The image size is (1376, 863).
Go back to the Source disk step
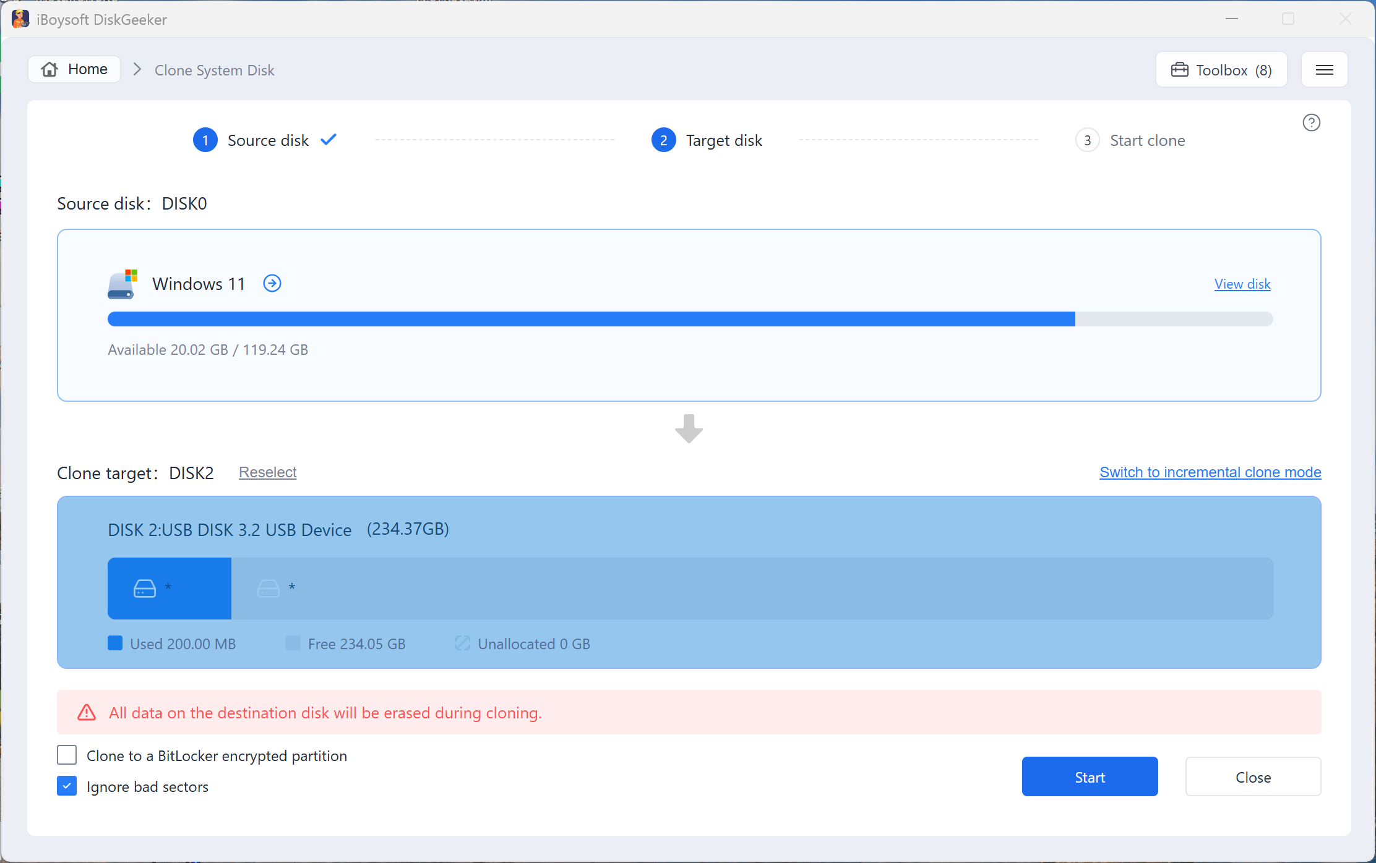click(251, 140)
